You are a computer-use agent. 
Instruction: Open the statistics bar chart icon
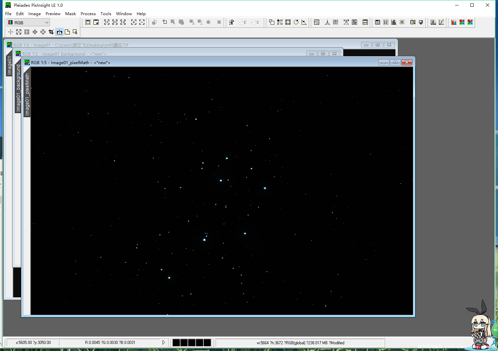click(394, 22)
